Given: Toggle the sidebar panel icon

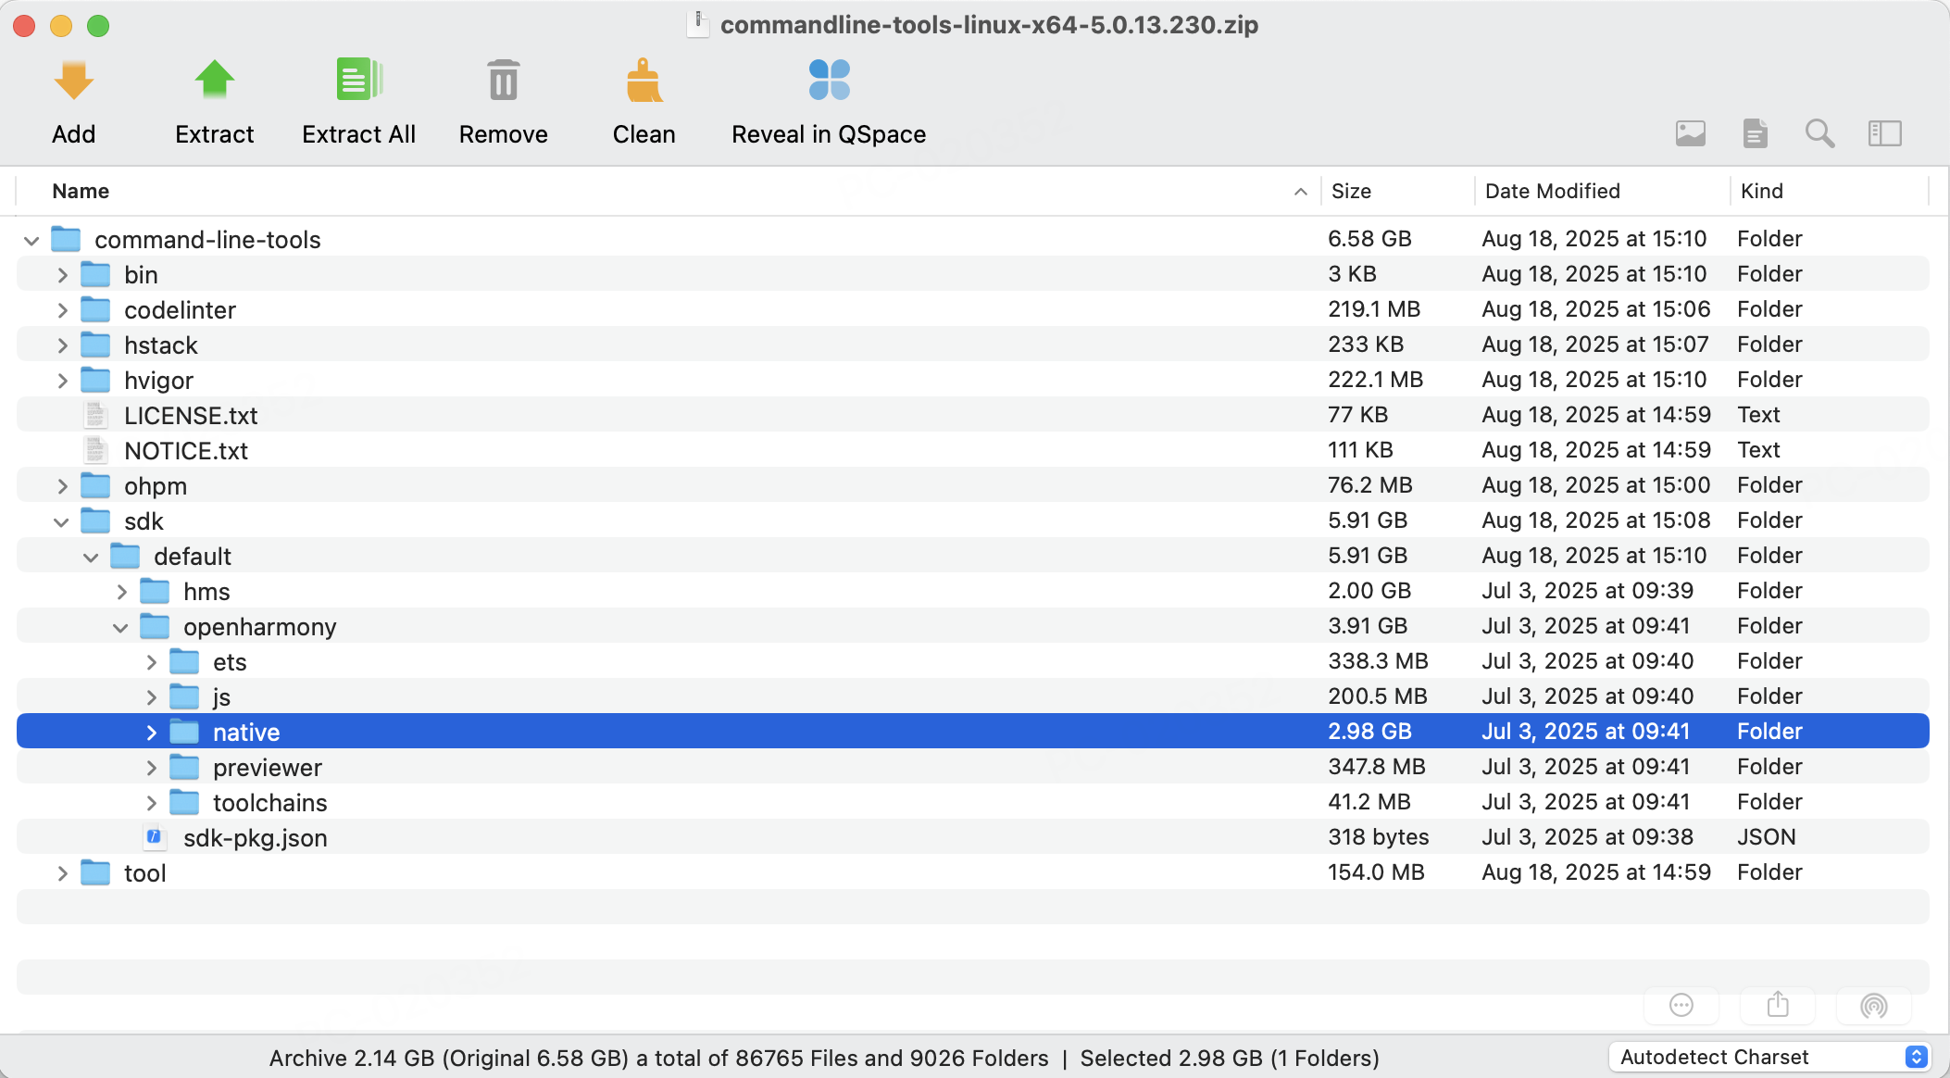Looking at the screenshot, I should 1884,134.
